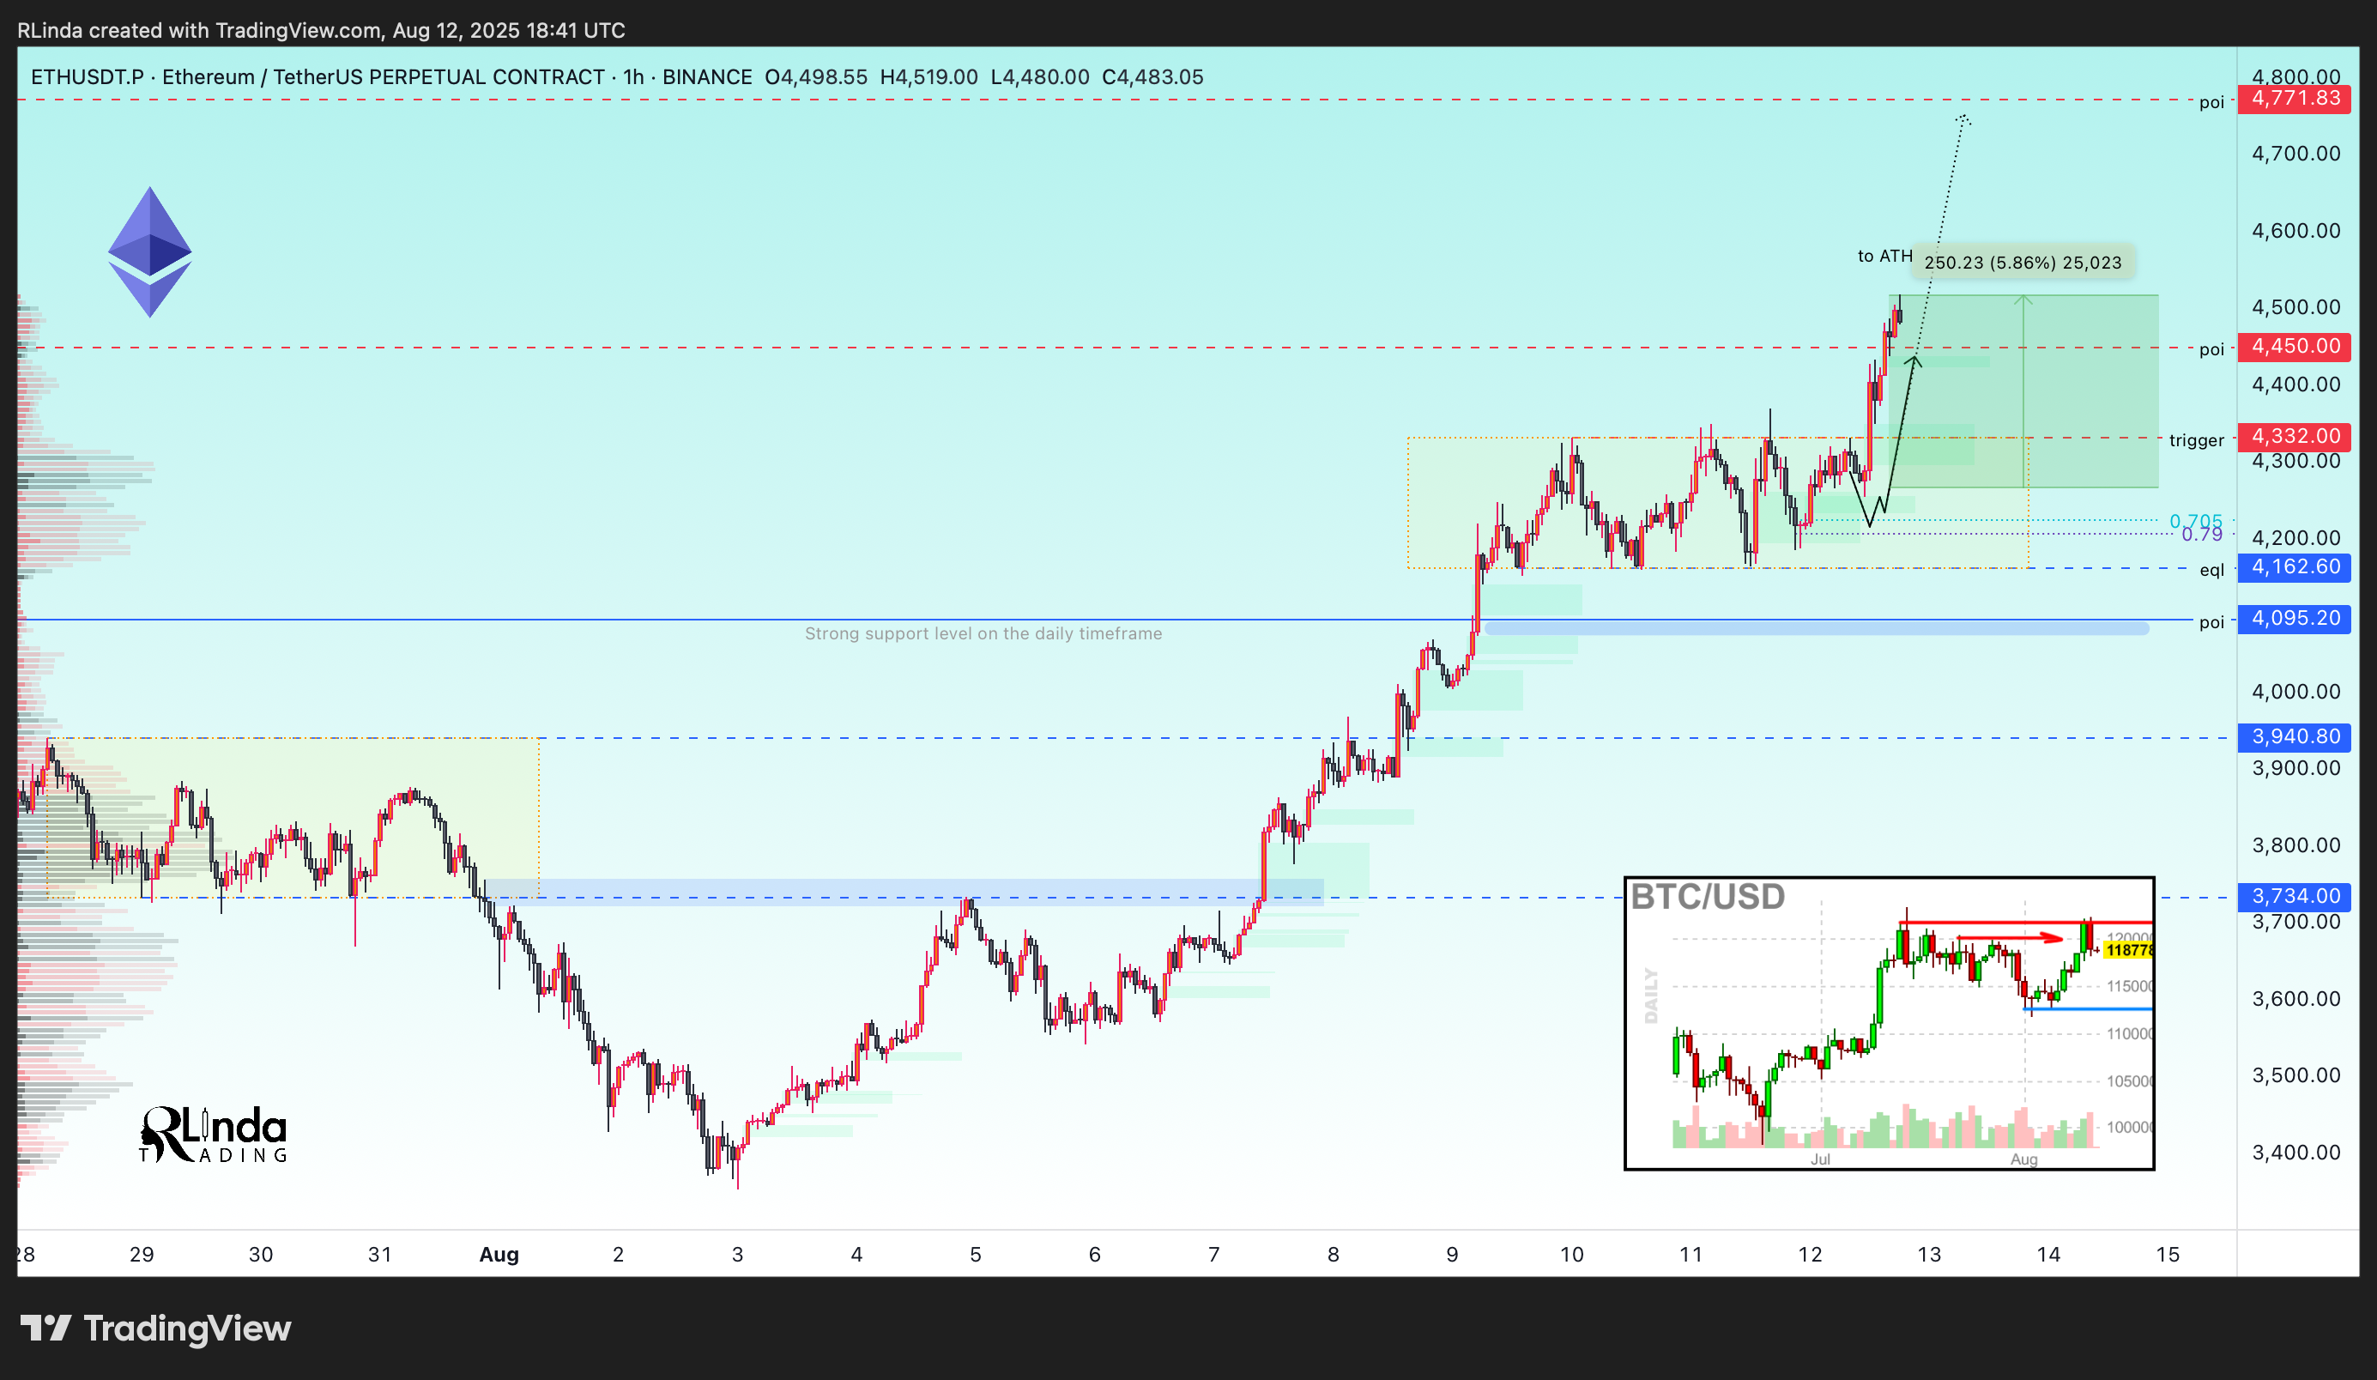Click the 4,162.60 blue price label
Image resolution: width=2377 pixels, height=1380 pixels.
pyautogui.click(x=2293, y=567)
